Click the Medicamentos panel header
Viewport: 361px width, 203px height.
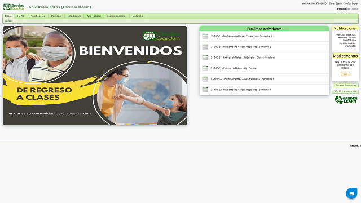[x=345, y=56]
